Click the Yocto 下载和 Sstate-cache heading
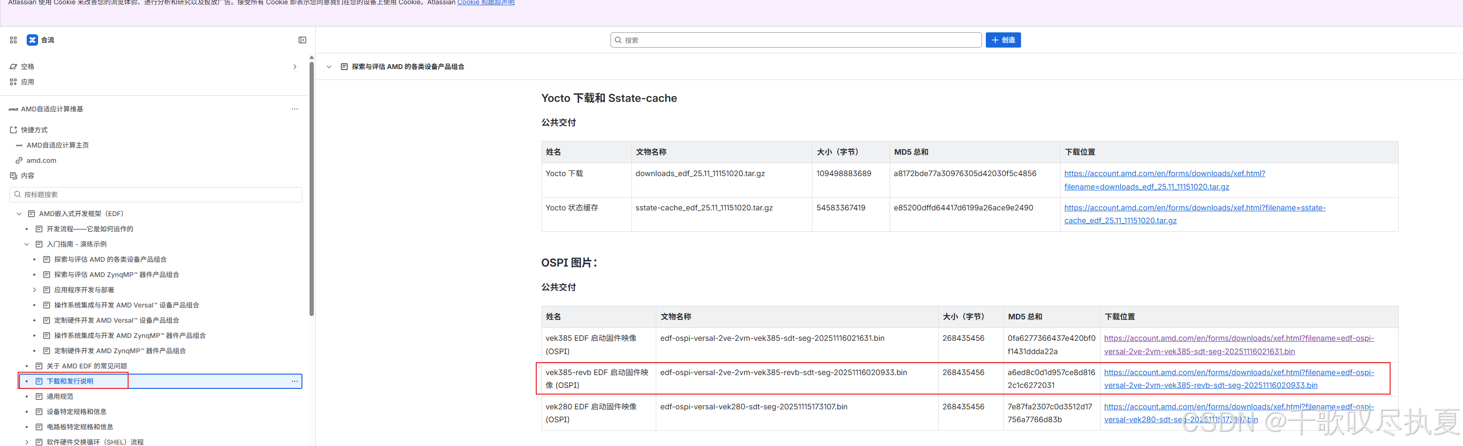 609,98
